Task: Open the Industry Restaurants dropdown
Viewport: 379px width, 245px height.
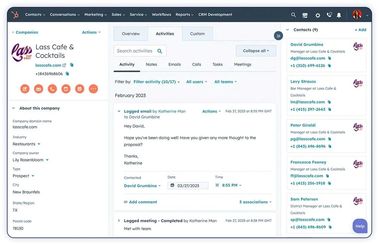Action: tap(26, 144)
